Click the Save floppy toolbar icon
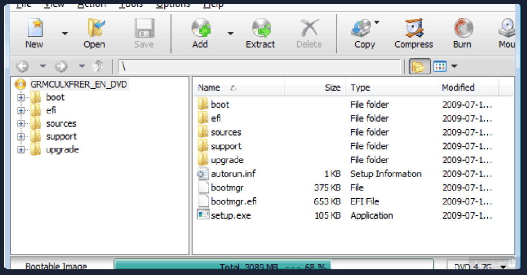 click(144, 28)
